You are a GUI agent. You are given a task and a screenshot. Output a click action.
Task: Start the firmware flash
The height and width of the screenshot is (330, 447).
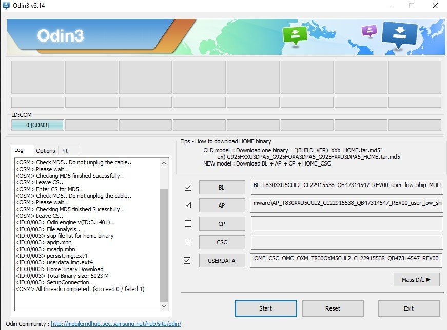click(x=266, y=308)
